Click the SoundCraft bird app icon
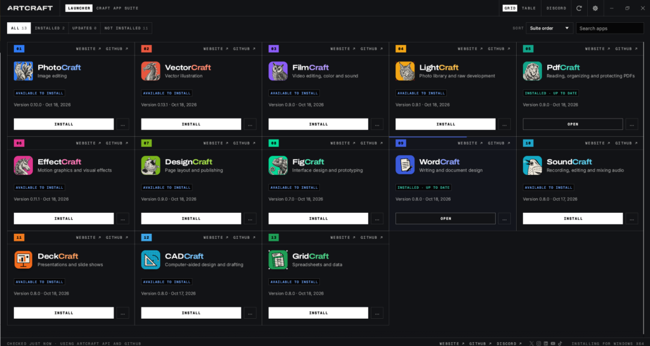Viewport: 650px width, 346px height. (533, 165)
